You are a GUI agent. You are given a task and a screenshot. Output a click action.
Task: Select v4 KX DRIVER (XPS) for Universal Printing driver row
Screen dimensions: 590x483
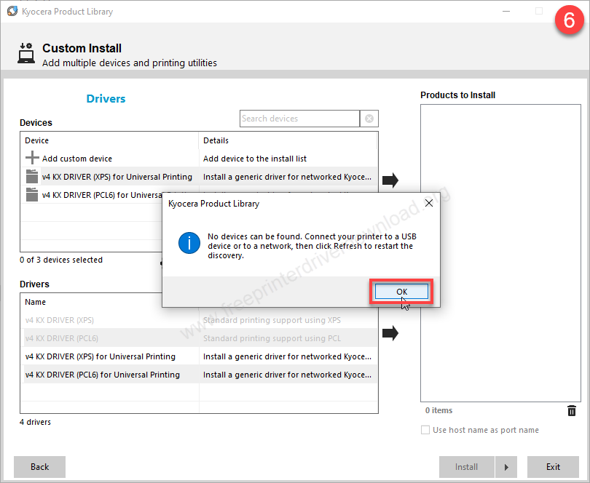click(101, 356)
